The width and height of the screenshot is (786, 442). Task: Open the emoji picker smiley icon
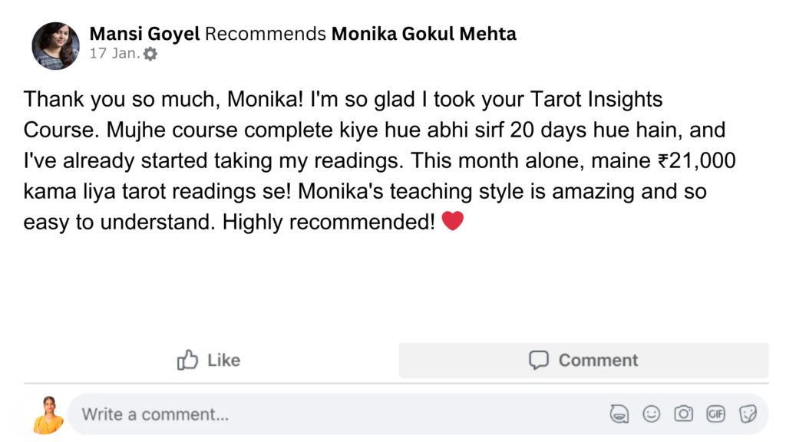click(x=652, y=414)
